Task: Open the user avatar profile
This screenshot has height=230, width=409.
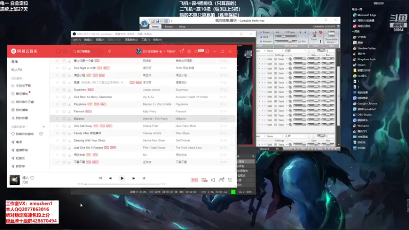Action: coord(139,52)
